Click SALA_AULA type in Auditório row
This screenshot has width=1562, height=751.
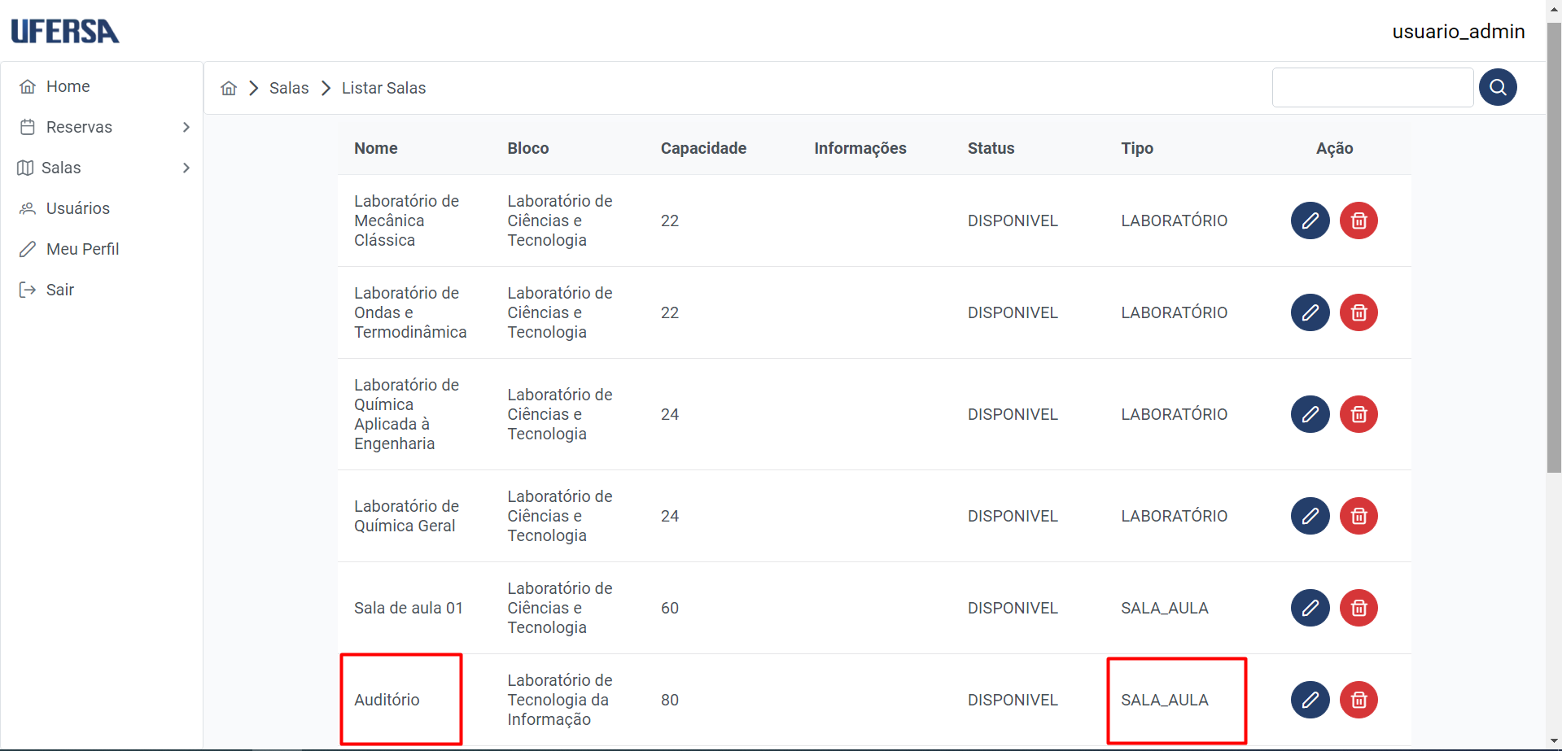[x=1165, y=700]
